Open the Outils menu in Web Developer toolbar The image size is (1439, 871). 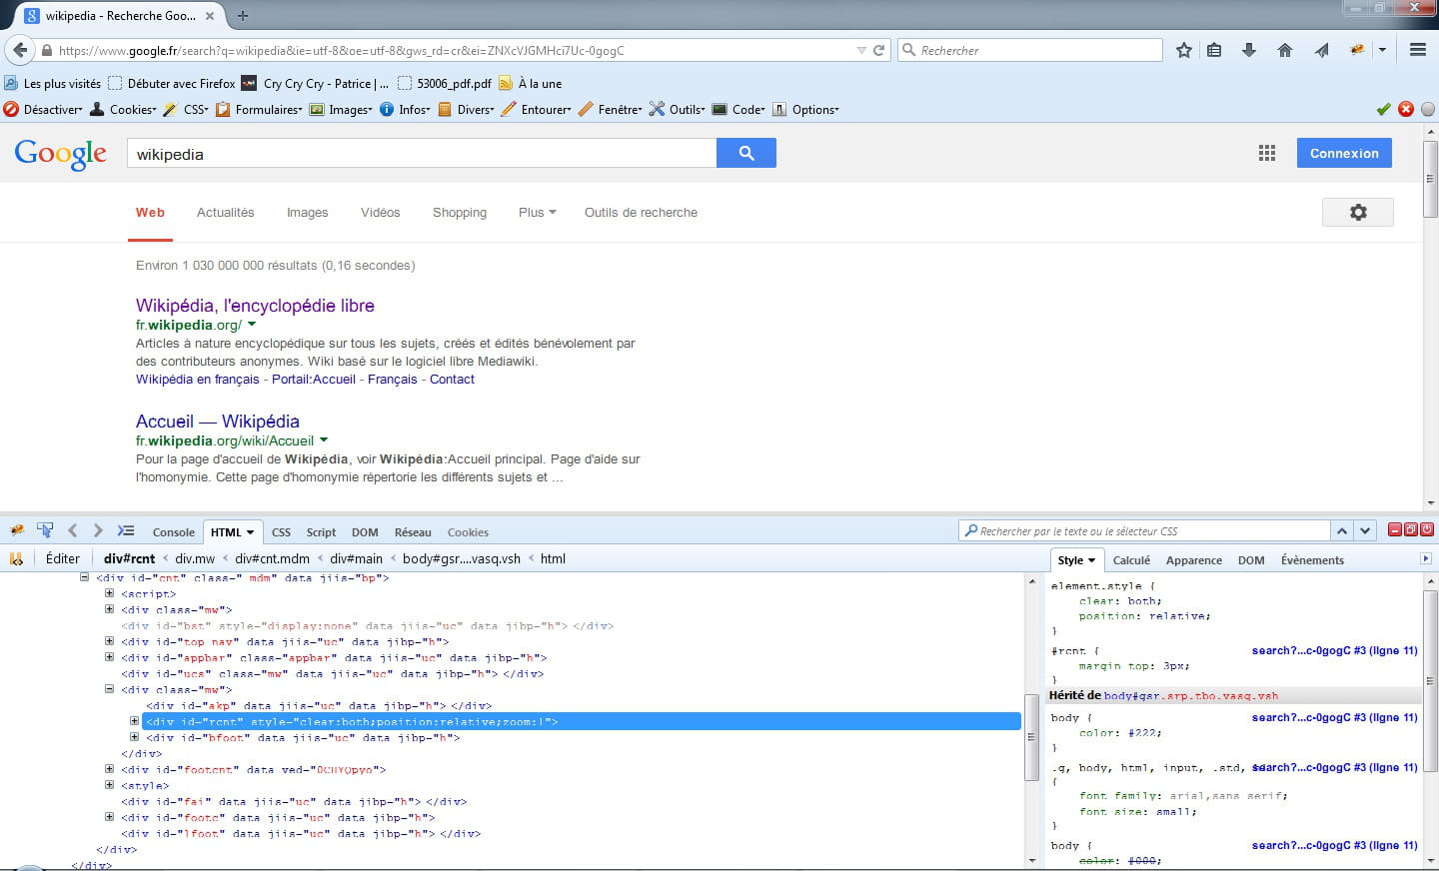pos(678,110)
